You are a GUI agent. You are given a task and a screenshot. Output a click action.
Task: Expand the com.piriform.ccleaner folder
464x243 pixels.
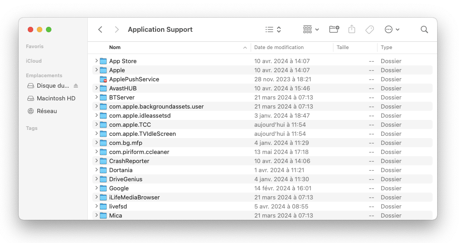96,152
